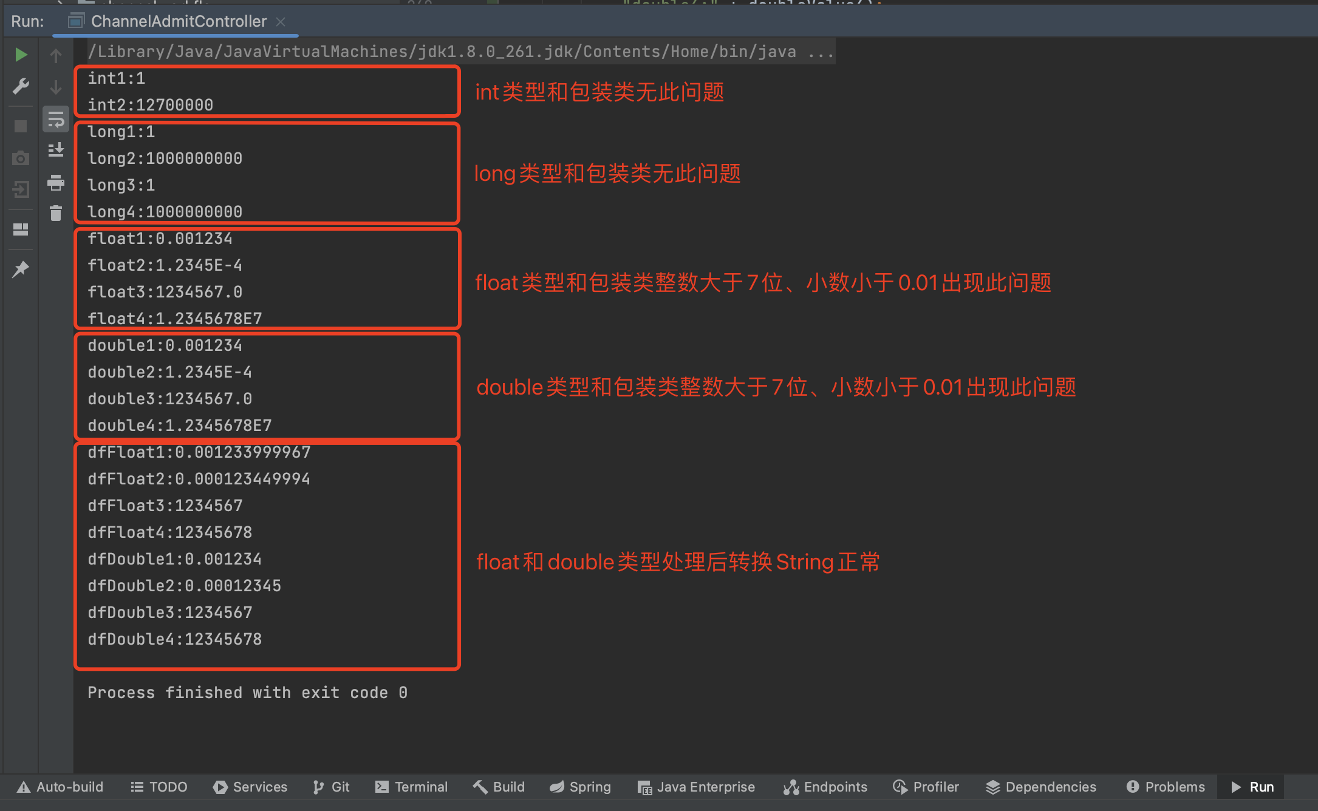Open the Java Enterprise tool window

[x=696, y=787]
